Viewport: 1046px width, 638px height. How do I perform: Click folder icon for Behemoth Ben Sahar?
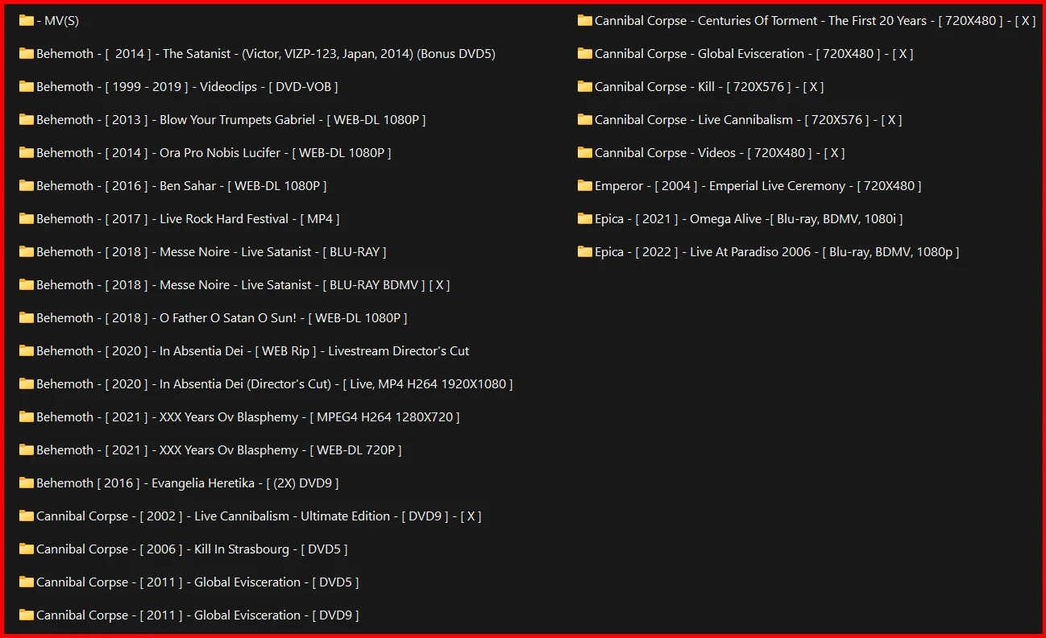click(x=27, y=186)
